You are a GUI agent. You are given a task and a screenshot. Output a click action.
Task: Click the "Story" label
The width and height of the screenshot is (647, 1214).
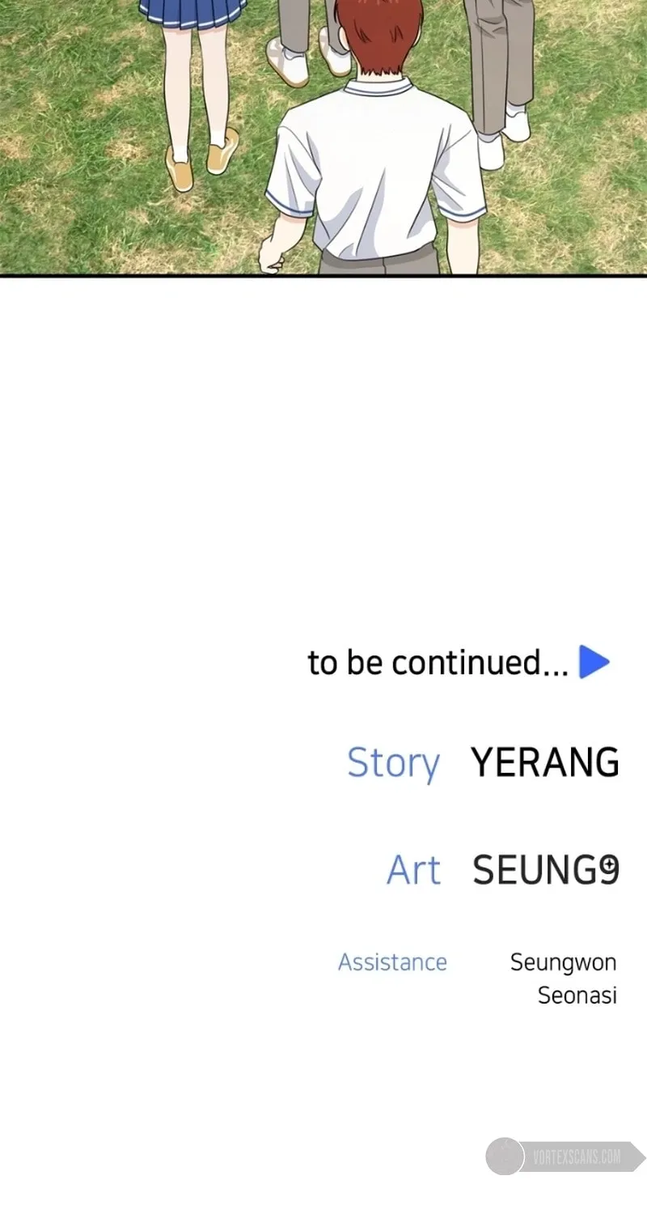[393, 763]
